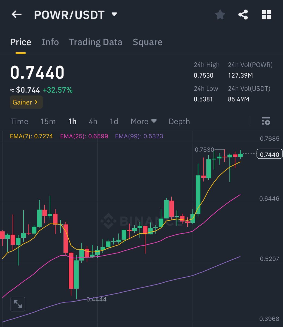
Task: Tap the EMA(7): 0.7274 indicator label
Action: (31, 136)
